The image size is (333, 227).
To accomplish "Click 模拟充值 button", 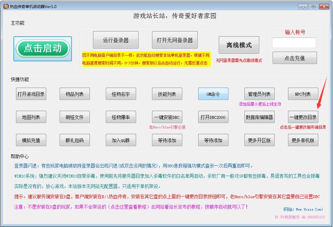I will tap(31, 140).
